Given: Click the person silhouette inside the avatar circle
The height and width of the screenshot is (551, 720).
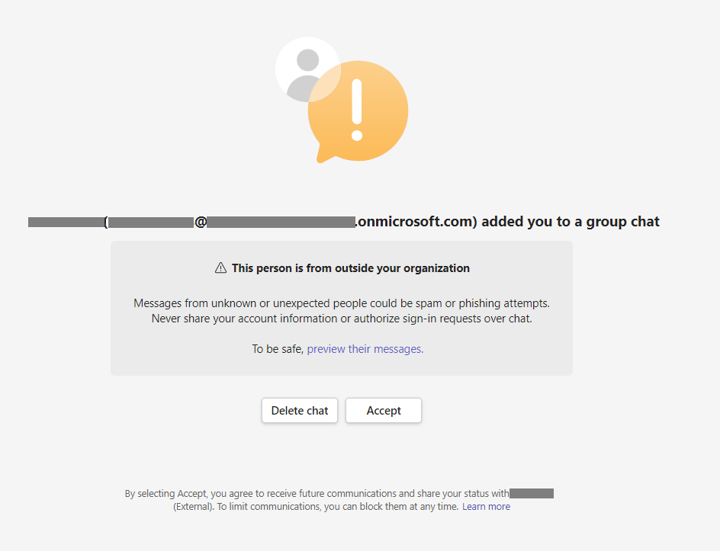Looking at the screenshot, I should coord(307,72).
